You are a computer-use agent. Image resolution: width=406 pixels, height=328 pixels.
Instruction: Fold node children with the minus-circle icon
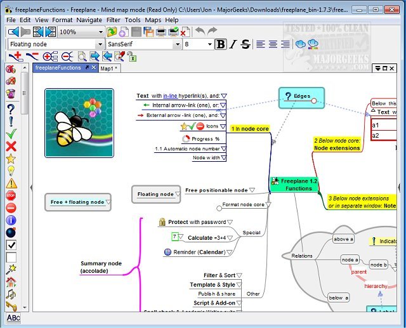[x=67, y=56]
